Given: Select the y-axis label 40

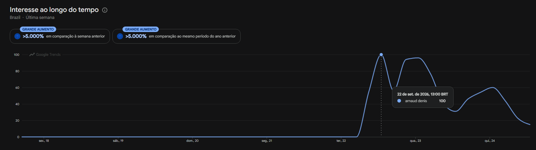Looking at the screenshot, I should tap(17, 104).
